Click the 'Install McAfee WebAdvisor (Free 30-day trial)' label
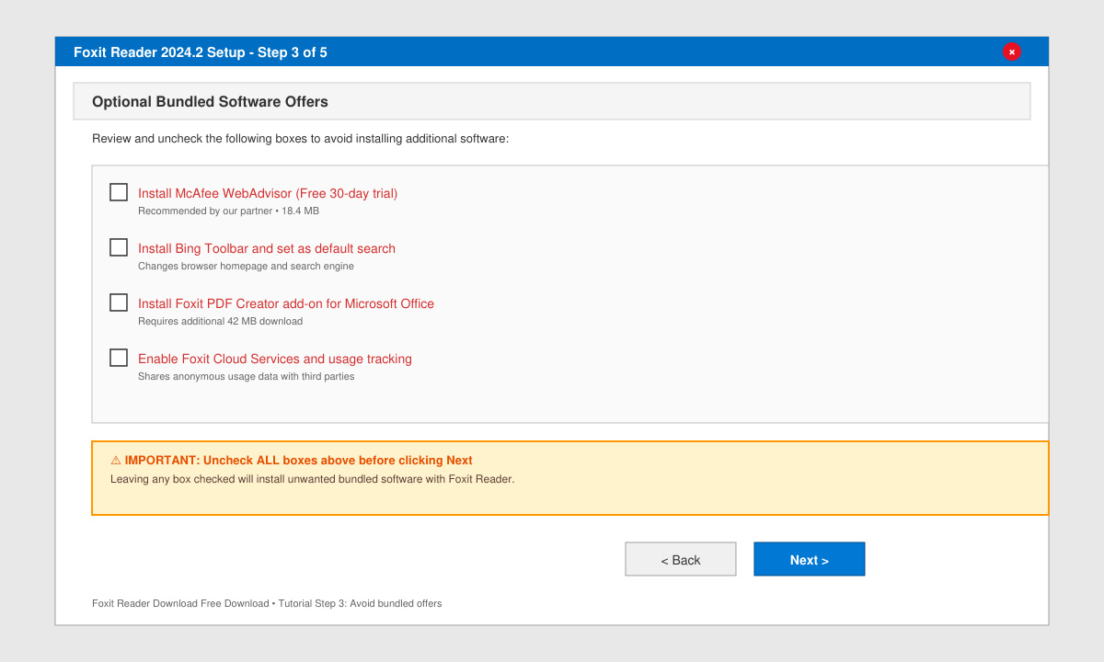The width and height of the screenshot is (1104, 662). point(268,193)
